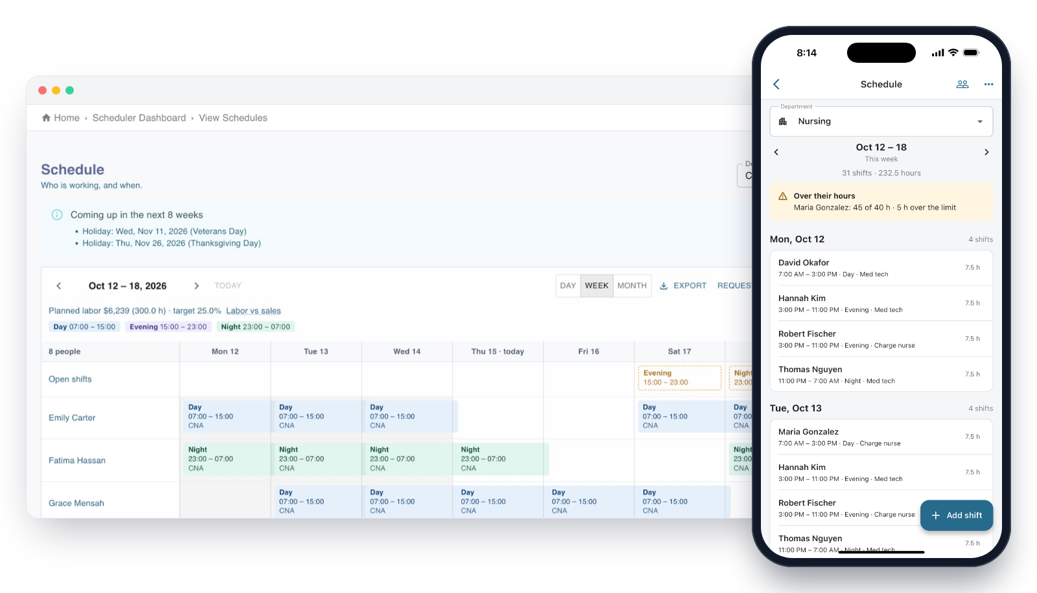Screen dimensions: 1037x593
Task: Open Emily Carter's schedule row
Action: coord(72,418)
